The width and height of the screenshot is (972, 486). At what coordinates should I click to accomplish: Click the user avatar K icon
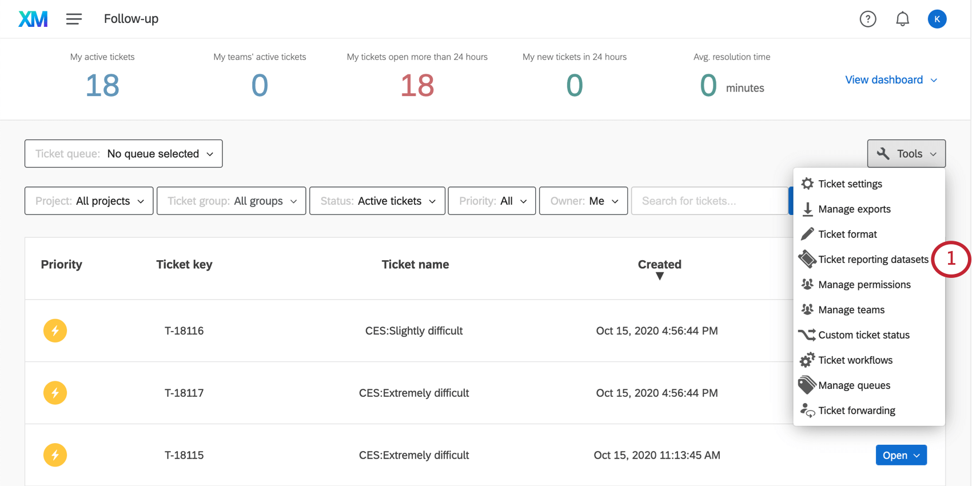pos(937,19)
